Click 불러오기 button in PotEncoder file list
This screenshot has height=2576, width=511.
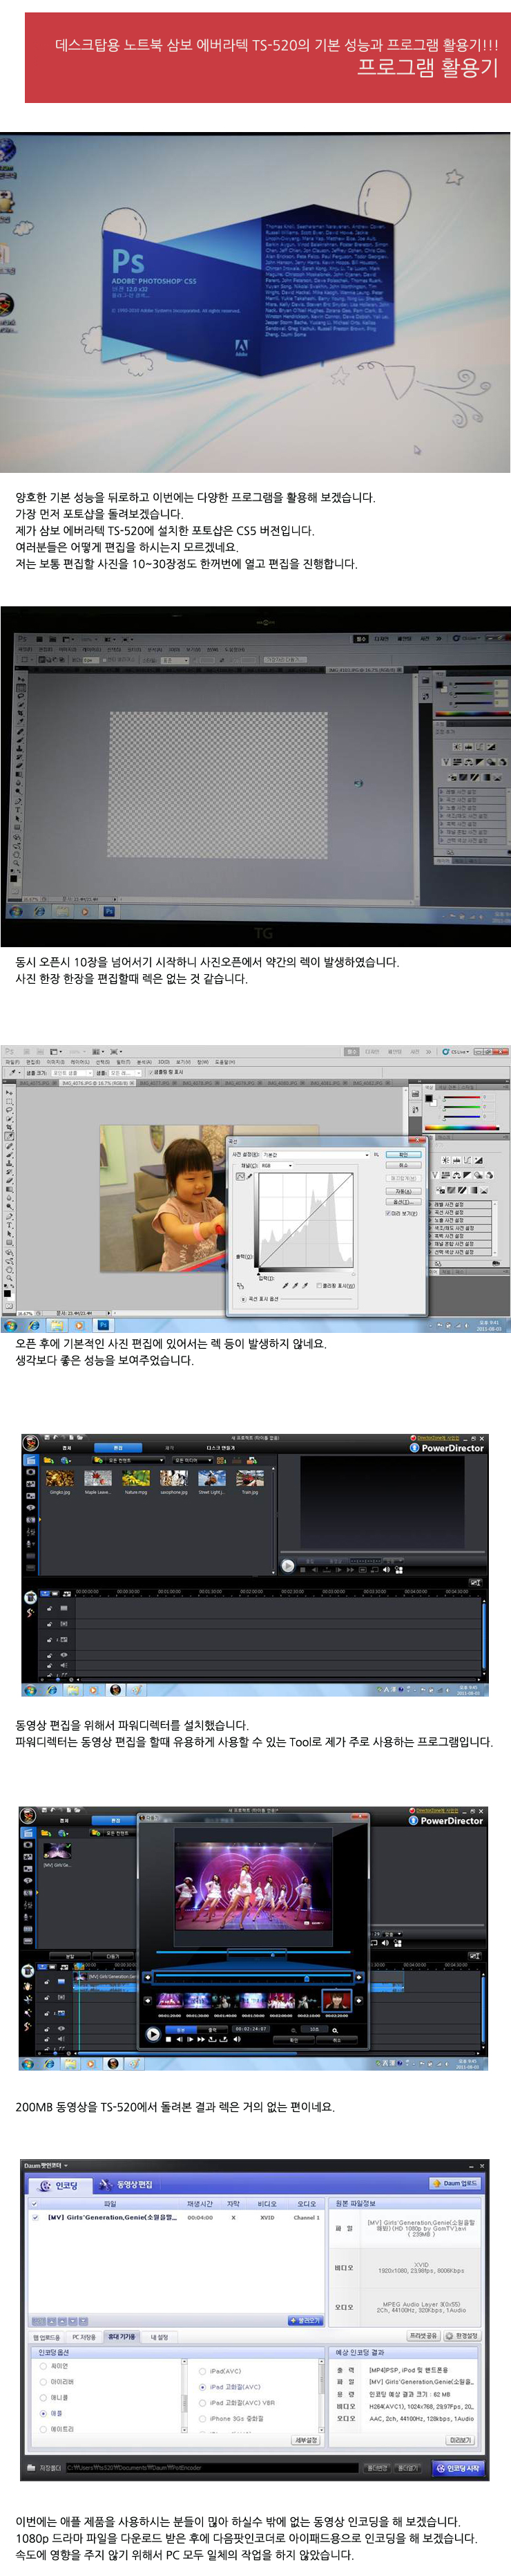pos(307,2320)
